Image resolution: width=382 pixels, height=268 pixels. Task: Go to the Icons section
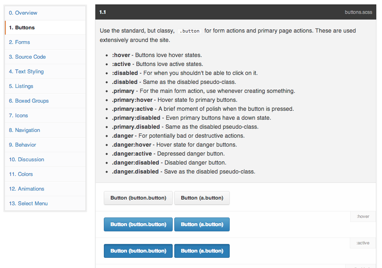(x=19, y=116)
